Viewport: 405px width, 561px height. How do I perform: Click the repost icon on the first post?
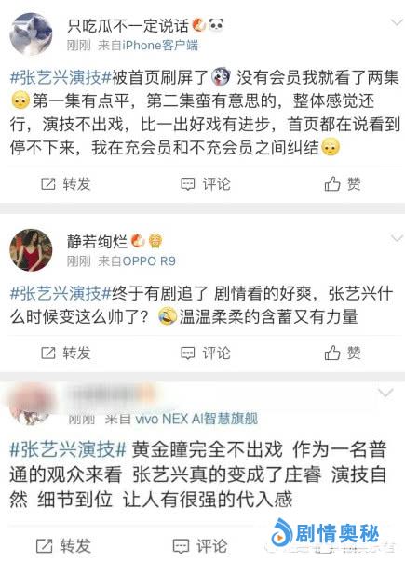[x=48, y=184]
